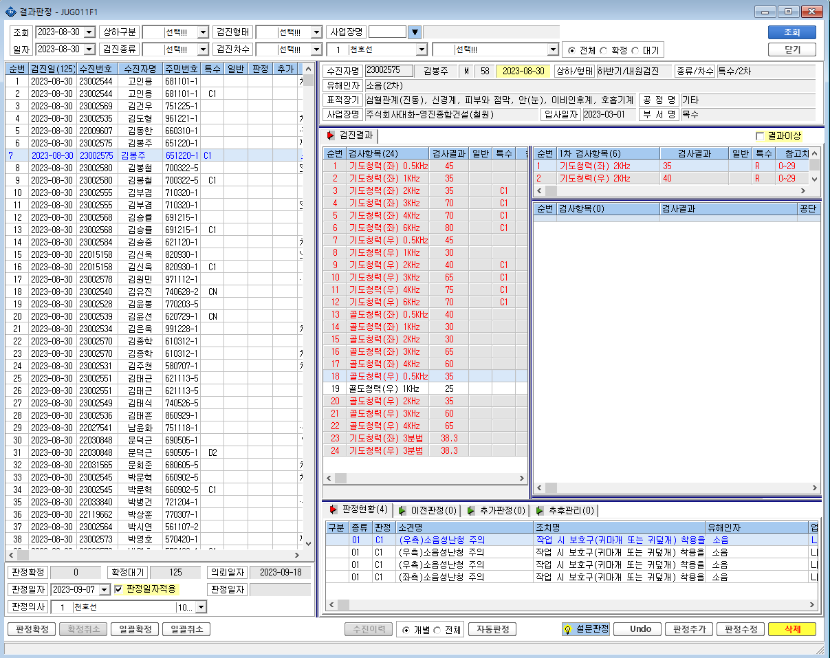The image size is (830, 658).
Task: Click the green flag icon on 추가판정 tab
Action: pyautogui.click(x=470, y=510)
